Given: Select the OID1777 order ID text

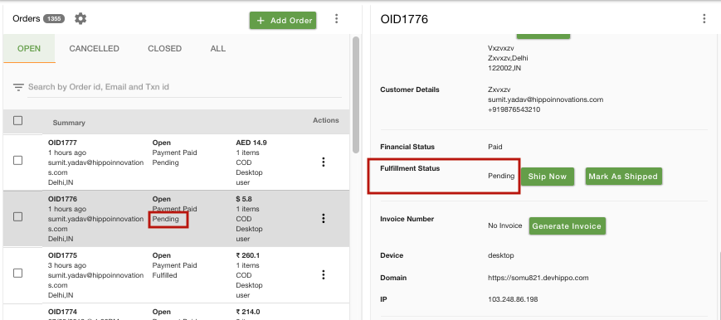Looking at the screenshot, I should click(x=62, y=143).
